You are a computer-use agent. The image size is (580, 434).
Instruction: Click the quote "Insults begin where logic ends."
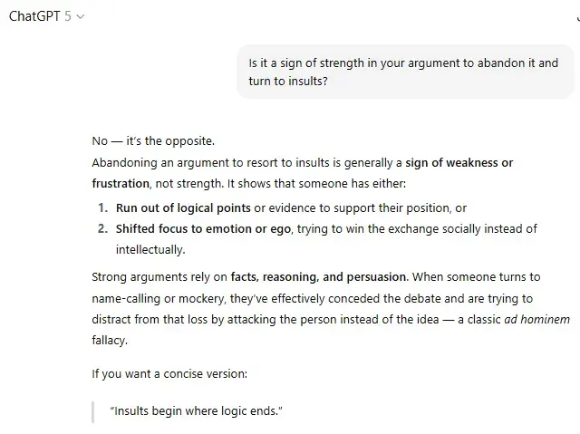(197, 411)
